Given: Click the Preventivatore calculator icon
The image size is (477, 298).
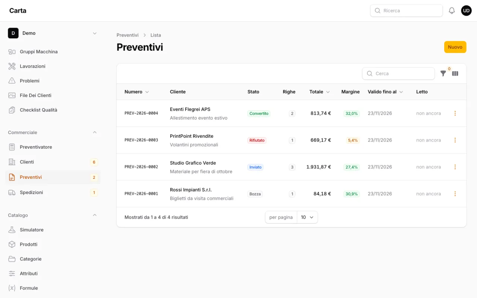Looking at the screenshot, I should (12, 147).
